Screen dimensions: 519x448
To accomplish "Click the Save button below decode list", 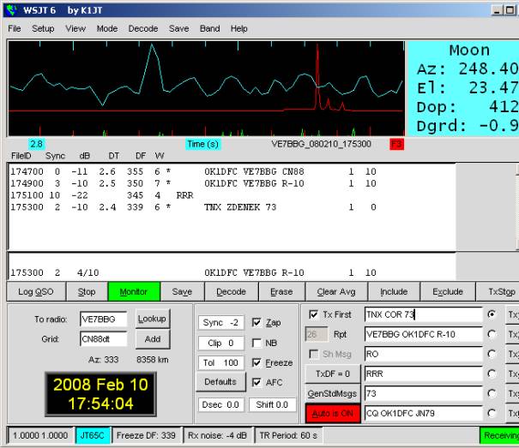I will click(182, 291).
